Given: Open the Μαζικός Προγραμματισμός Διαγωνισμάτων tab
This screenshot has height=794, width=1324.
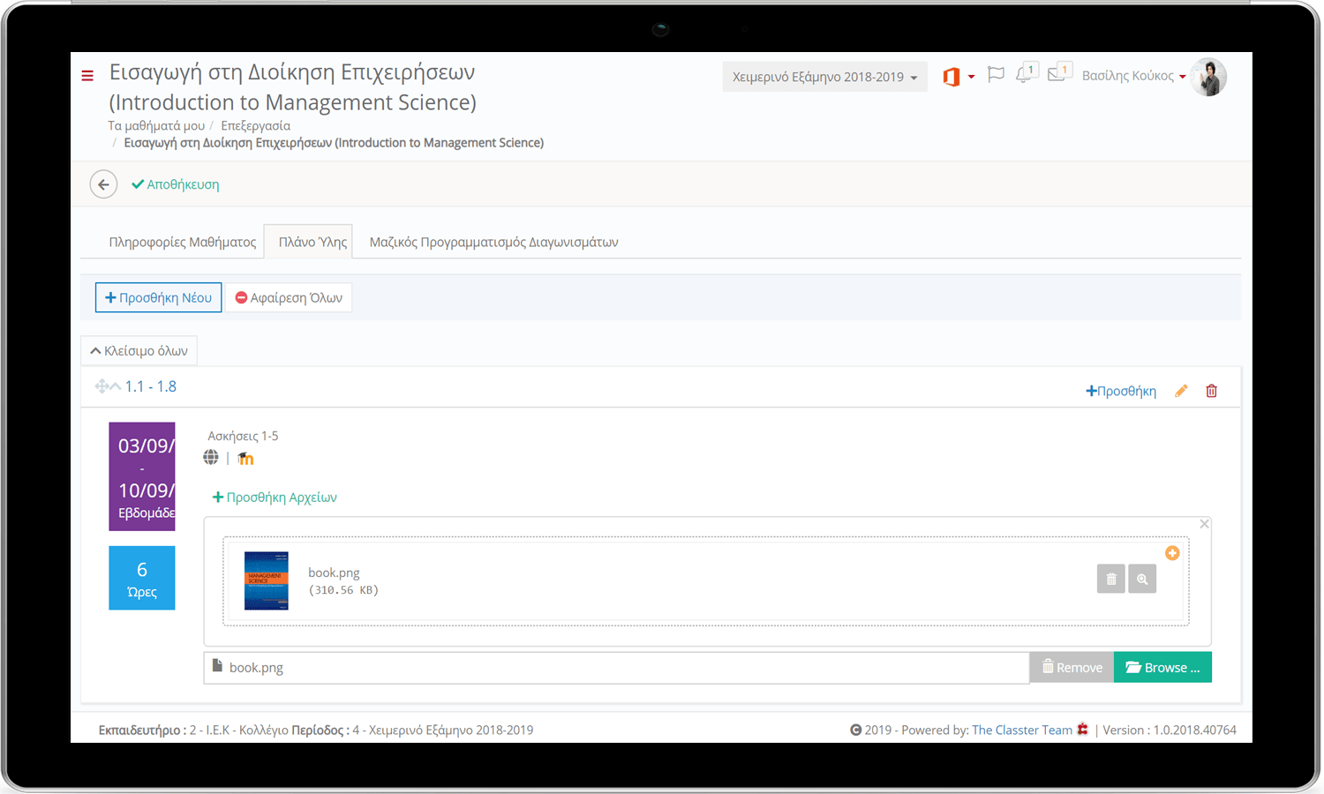Looking at the screenshot, I should [493, 242].
